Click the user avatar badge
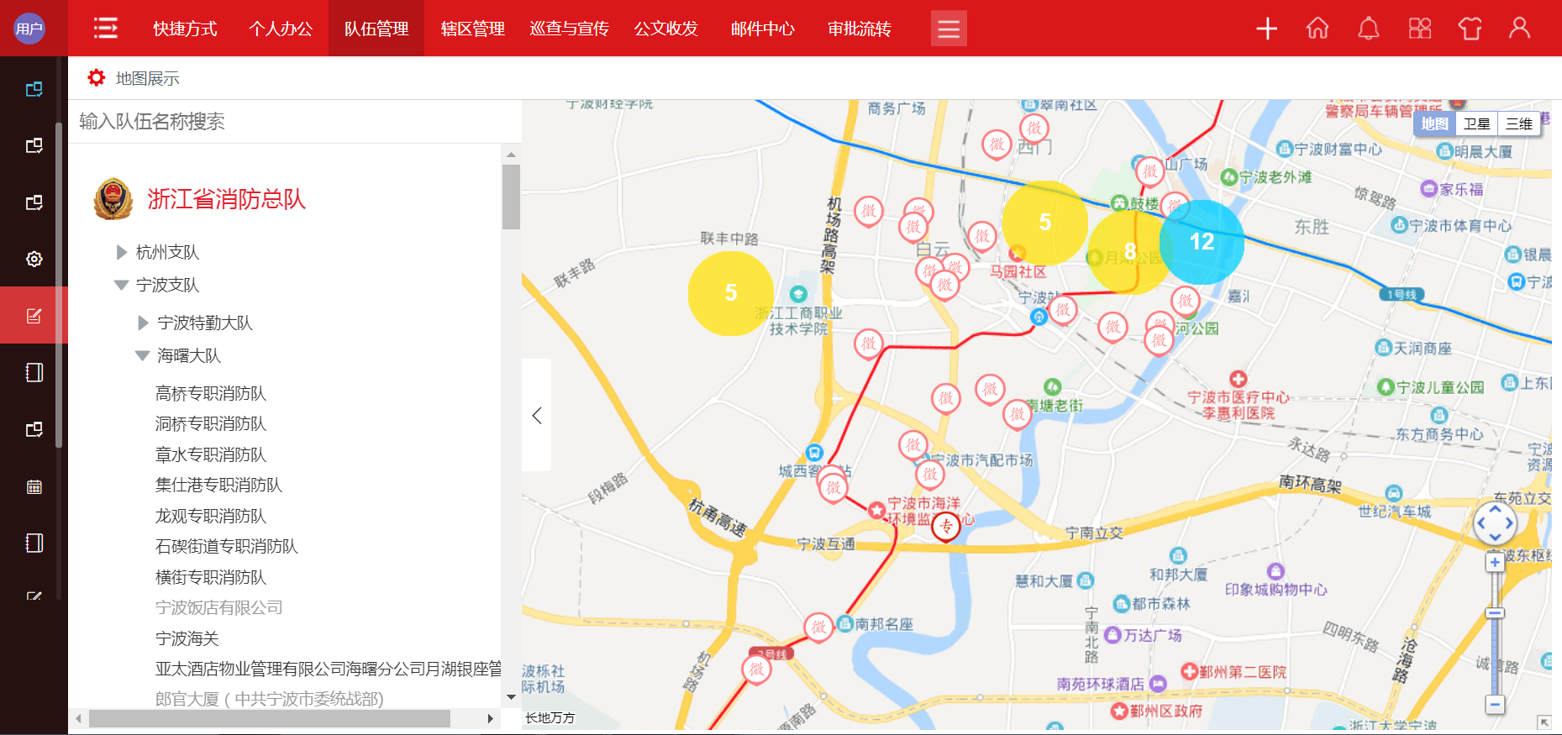Image resolution: width=1562 pixels, height=735 pixels. 29,29
